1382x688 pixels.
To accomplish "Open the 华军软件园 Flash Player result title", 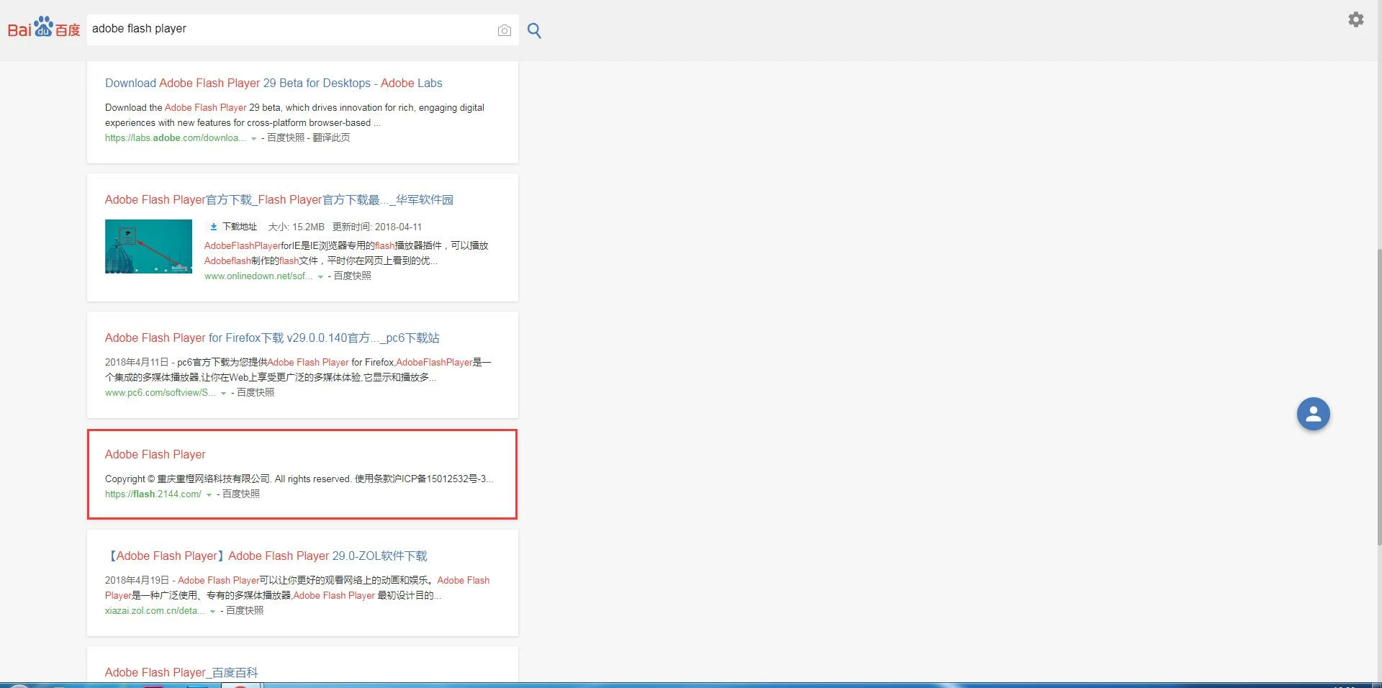I will click(279, 199).
